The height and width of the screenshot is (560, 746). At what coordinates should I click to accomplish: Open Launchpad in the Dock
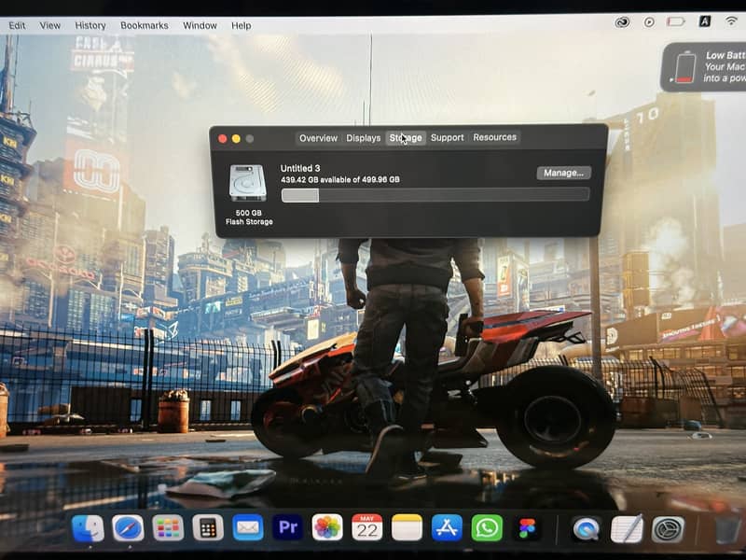pyautogui.click(x=168, y=528)
